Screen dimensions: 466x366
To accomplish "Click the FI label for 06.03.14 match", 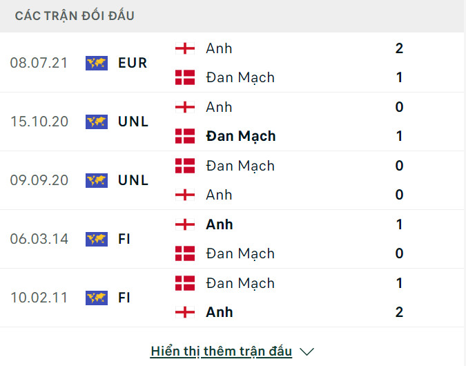I will [x=124, y=239].
